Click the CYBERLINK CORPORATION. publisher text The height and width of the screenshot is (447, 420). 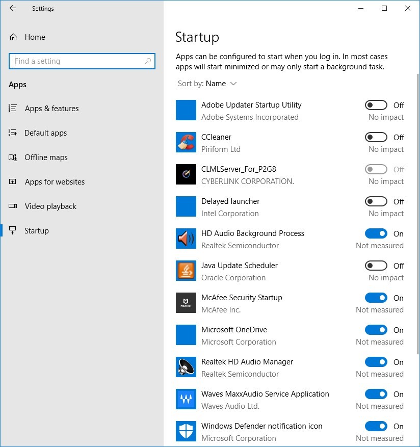coord(248,181)
